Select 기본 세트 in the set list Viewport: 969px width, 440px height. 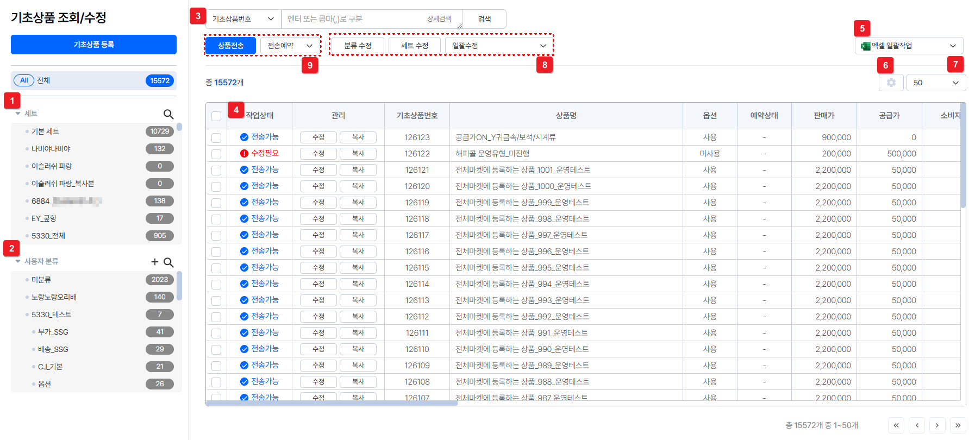(x=46, y=131)
